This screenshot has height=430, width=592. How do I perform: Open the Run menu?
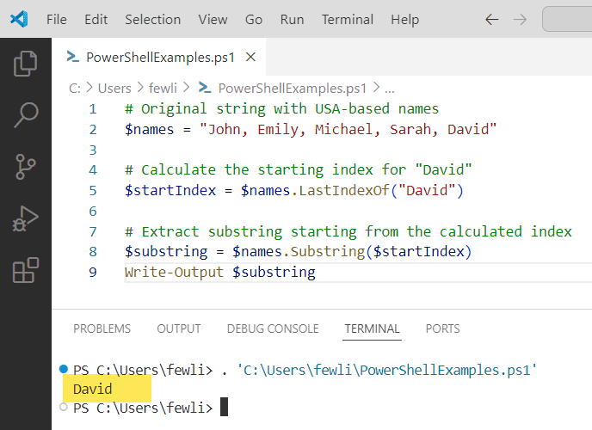292,19
